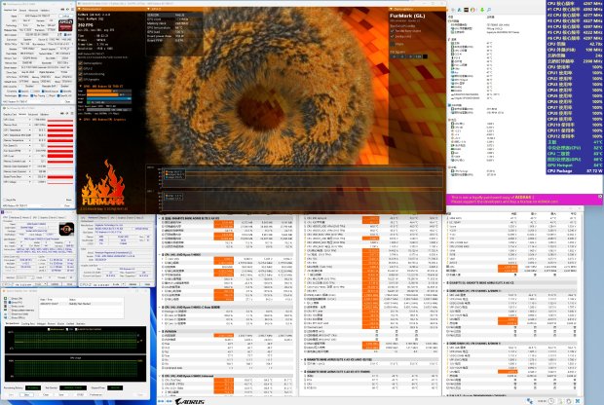This screenshot has height=405, width=604.
Task: Open Validation tab in GPU-Z Sensors window
Action: pyautogui.click(x=44, y=114)
